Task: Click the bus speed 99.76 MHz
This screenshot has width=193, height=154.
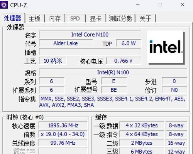Action: [x=63, y=143]
